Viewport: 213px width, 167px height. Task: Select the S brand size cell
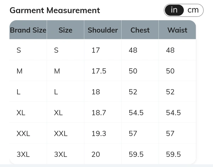(28, 50)
